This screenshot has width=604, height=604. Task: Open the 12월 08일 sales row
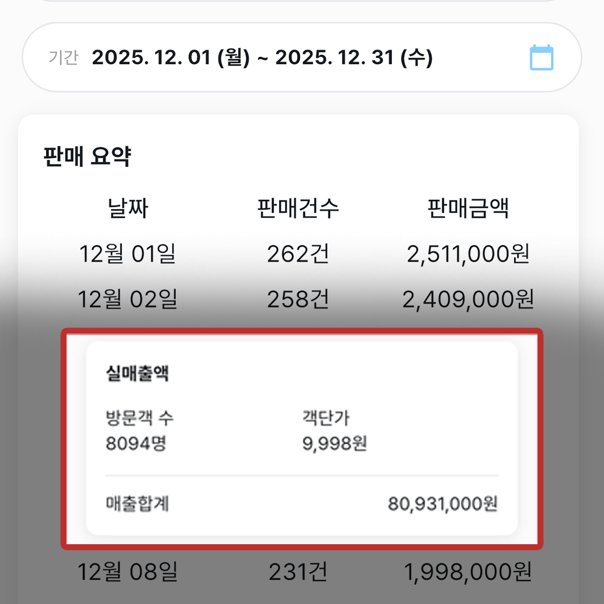click(x=127, y=571)
